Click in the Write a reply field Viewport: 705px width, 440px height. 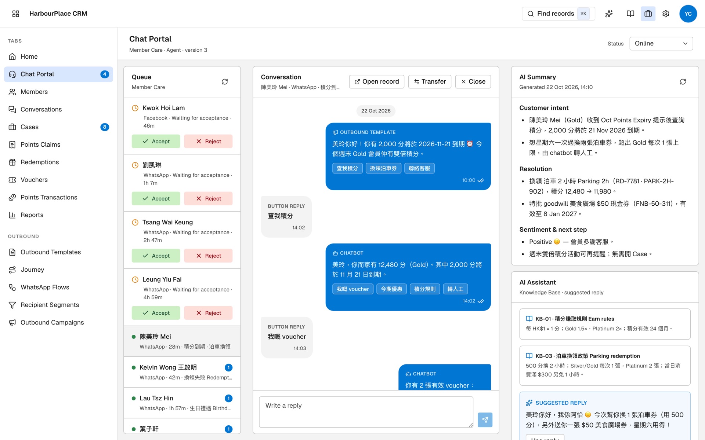point(366,412)
